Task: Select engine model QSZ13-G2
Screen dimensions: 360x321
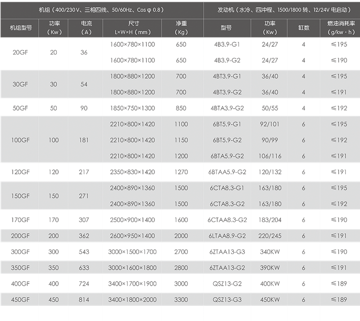Action: pos(227,284)
